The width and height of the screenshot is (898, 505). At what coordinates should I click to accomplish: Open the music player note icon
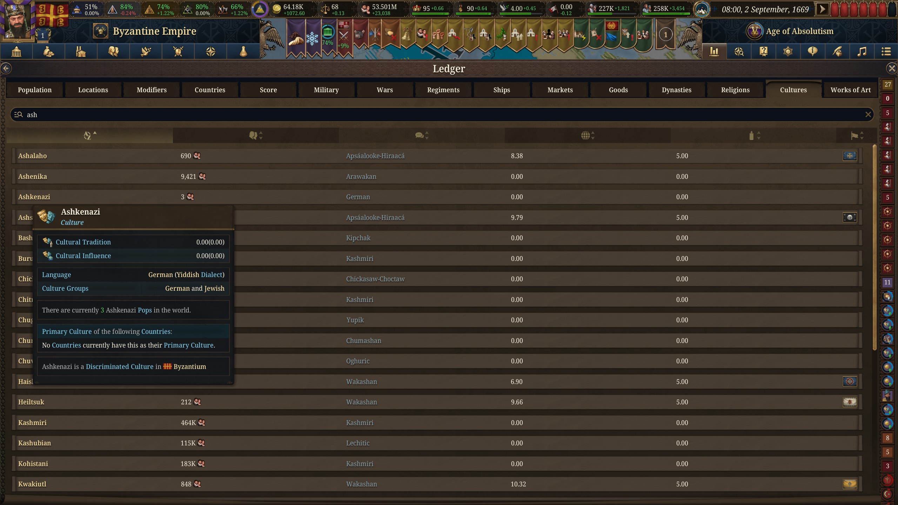pos(862,52)
